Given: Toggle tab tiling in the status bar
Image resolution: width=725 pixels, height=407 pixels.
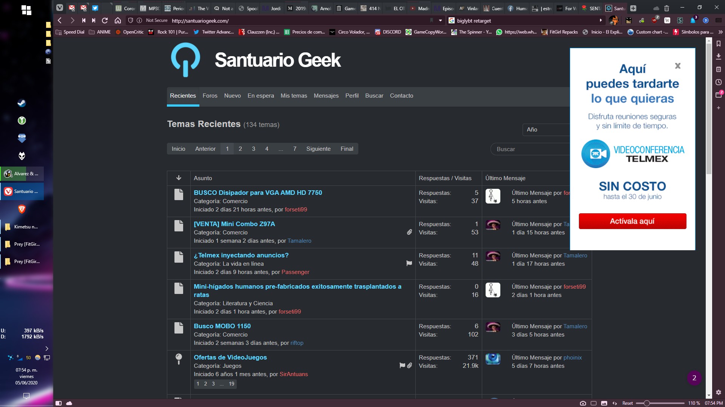Looking at the screenshot, I should point(594,403).
